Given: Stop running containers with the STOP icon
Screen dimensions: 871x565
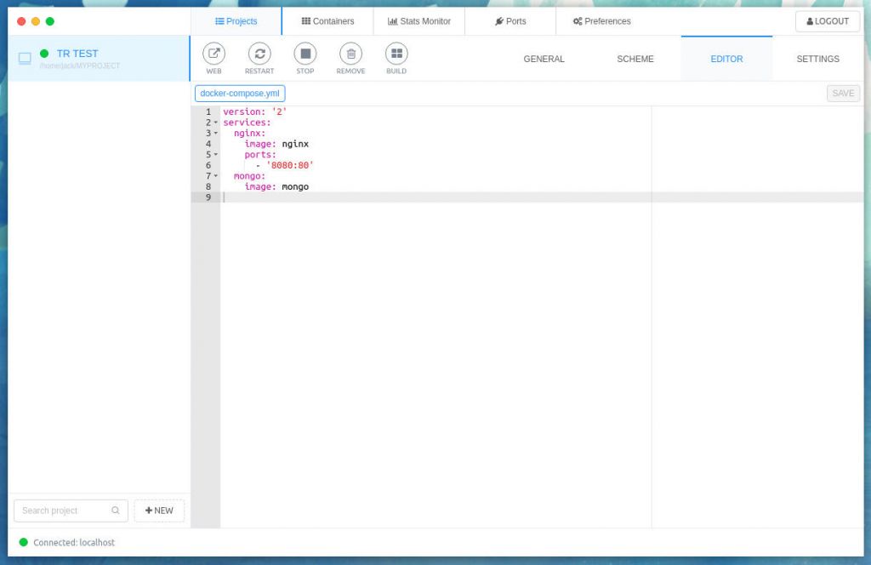Looking at the screenshot, I should pyautogui.click(x=305, y=54).
